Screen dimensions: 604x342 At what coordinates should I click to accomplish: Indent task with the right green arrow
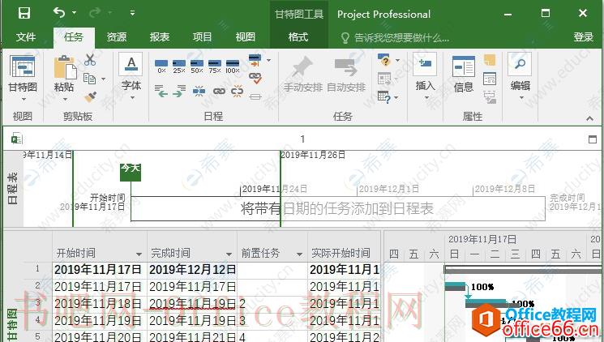pos(179,92)
